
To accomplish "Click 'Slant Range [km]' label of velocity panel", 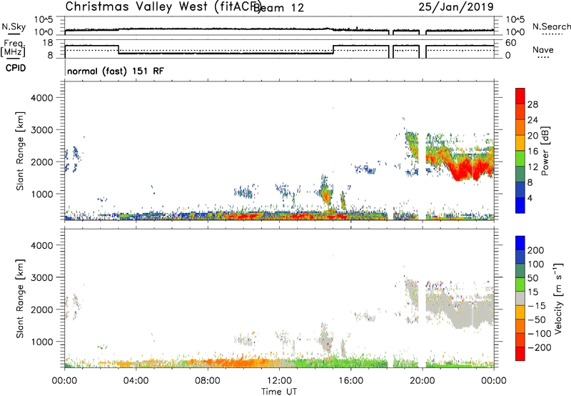I will [x=20, y=299].
